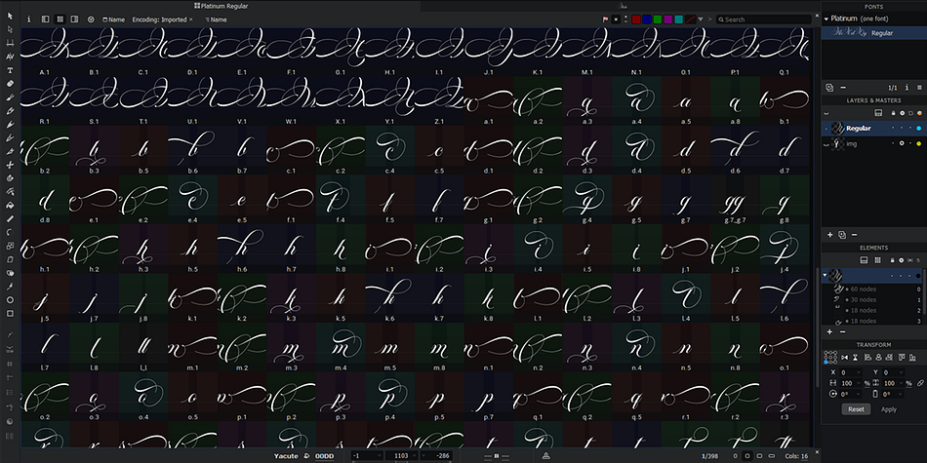
Task: Close the Encoding: Imported filter
Action: [x=191, y=19]
